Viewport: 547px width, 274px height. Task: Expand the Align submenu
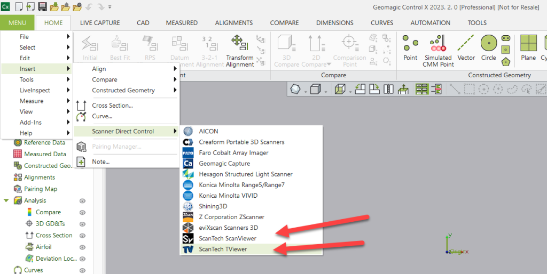(126, 69)
